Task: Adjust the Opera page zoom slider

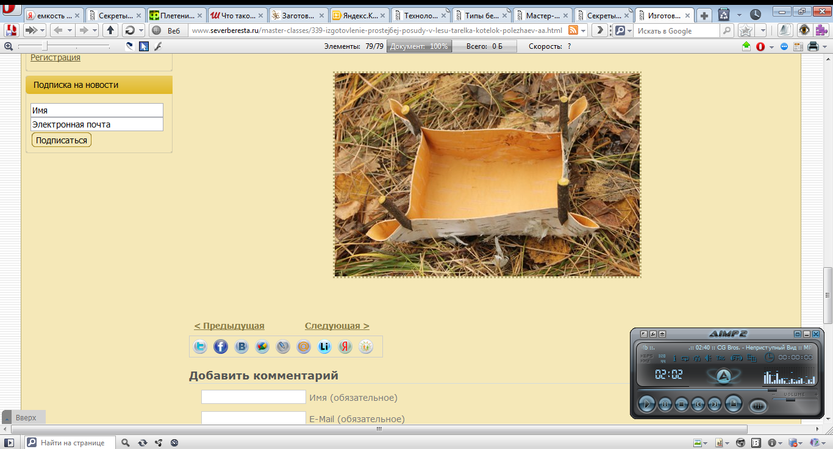Action: click(x=64, y=46)
